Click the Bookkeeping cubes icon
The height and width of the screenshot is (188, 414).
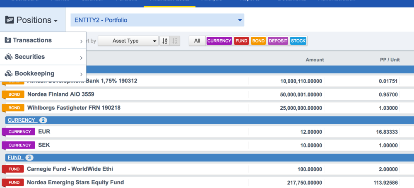(9, 73)
